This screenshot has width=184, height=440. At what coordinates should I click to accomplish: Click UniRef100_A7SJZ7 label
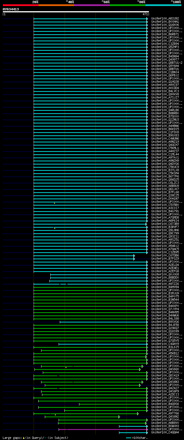(165, 97)
